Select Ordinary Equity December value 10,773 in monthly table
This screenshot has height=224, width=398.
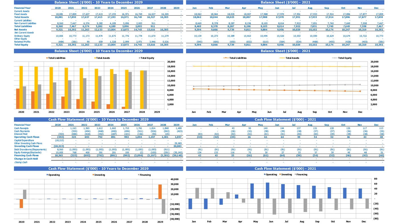[x=379, y=36]
